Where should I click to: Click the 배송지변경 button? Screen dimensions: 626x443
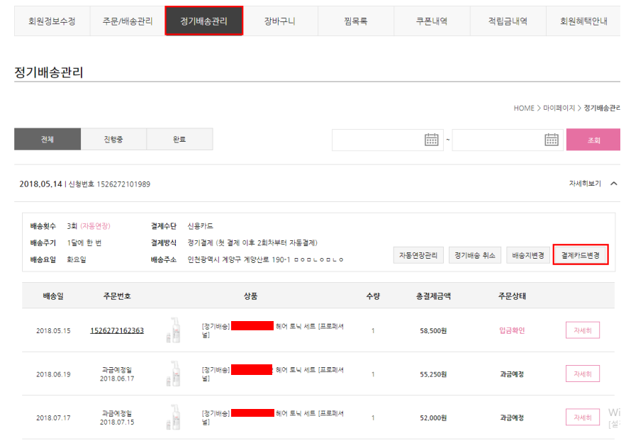527,255
